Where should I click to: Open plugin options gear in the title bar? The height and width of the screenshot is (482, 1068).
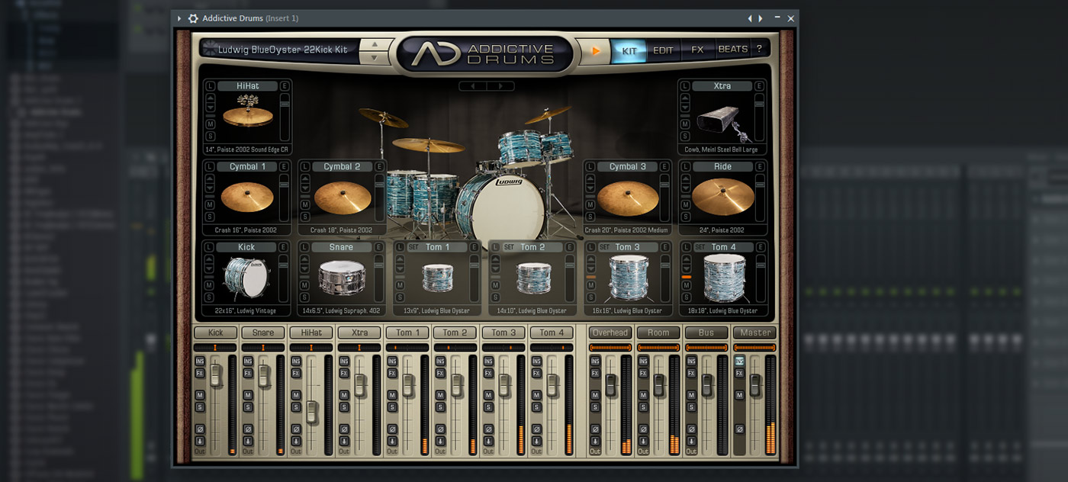tap(193, 18)
